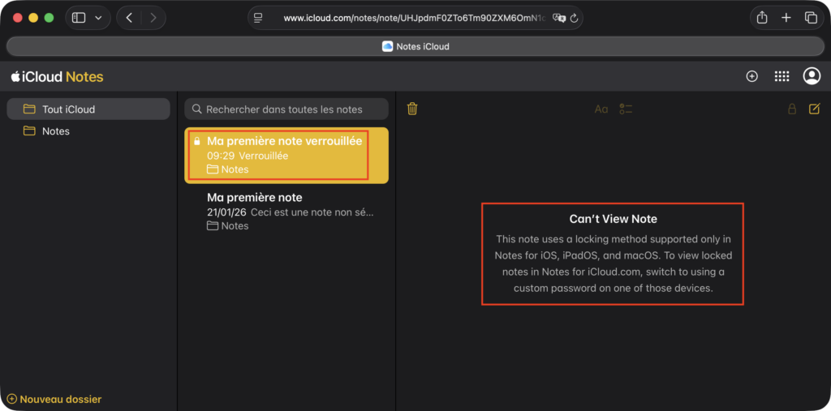
Task: Open the account profile icon
Action: (811, 76)
